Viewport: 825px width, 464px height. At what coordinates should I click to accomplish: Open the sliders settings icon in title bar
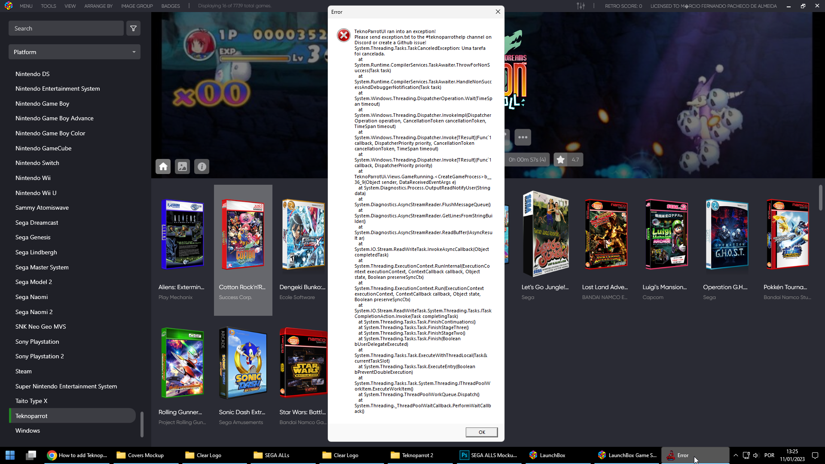coord(581,6)
